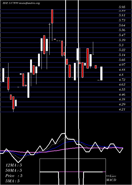Click the "Price : 5" legend value
This screenshot has height=185, width=132.
(x=14, y=176)
